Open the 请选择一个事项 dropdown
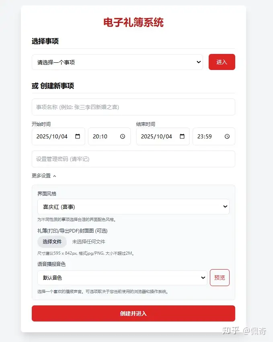 coord(117,62)
